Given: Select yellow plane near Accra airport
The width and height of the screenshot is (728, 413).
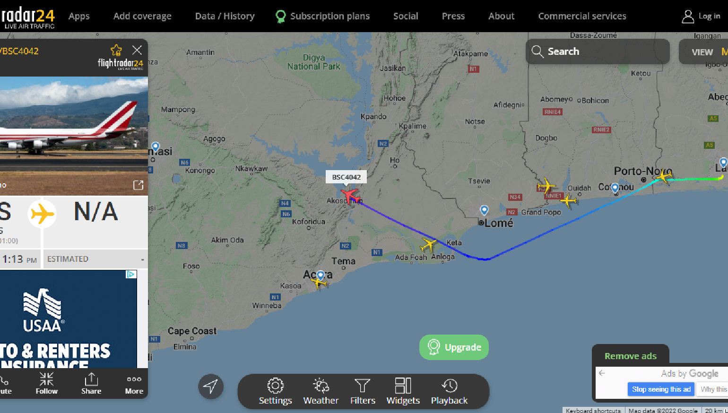Looking at the screenshot, I should click(x=319, y=283).
